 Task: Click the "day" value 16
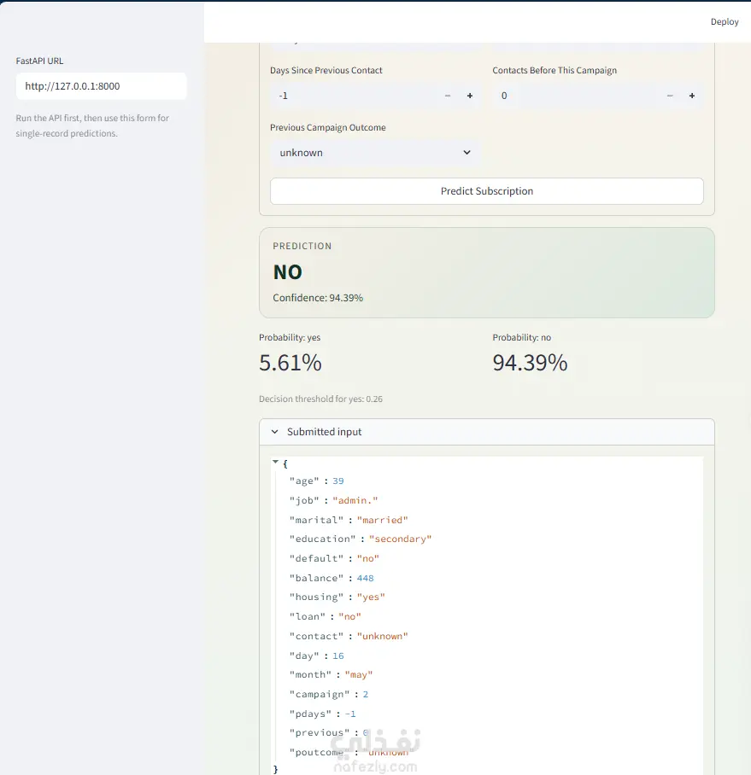point(337,656)
